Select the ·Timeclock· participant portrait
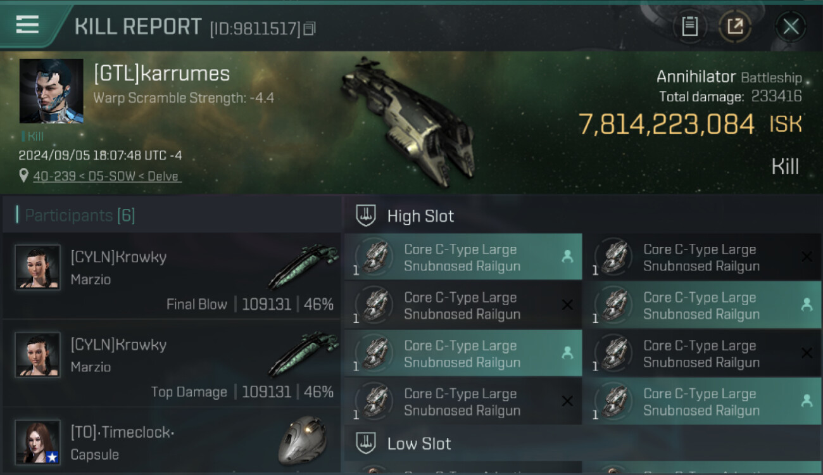 [38, 442]
